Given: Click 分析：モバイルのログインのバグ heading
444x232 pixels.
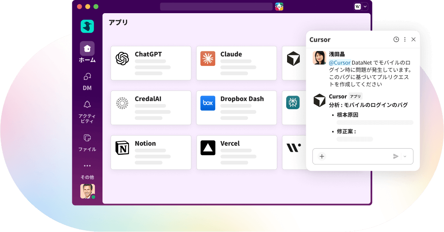Looking at the screenshot, I should (368, 105).
